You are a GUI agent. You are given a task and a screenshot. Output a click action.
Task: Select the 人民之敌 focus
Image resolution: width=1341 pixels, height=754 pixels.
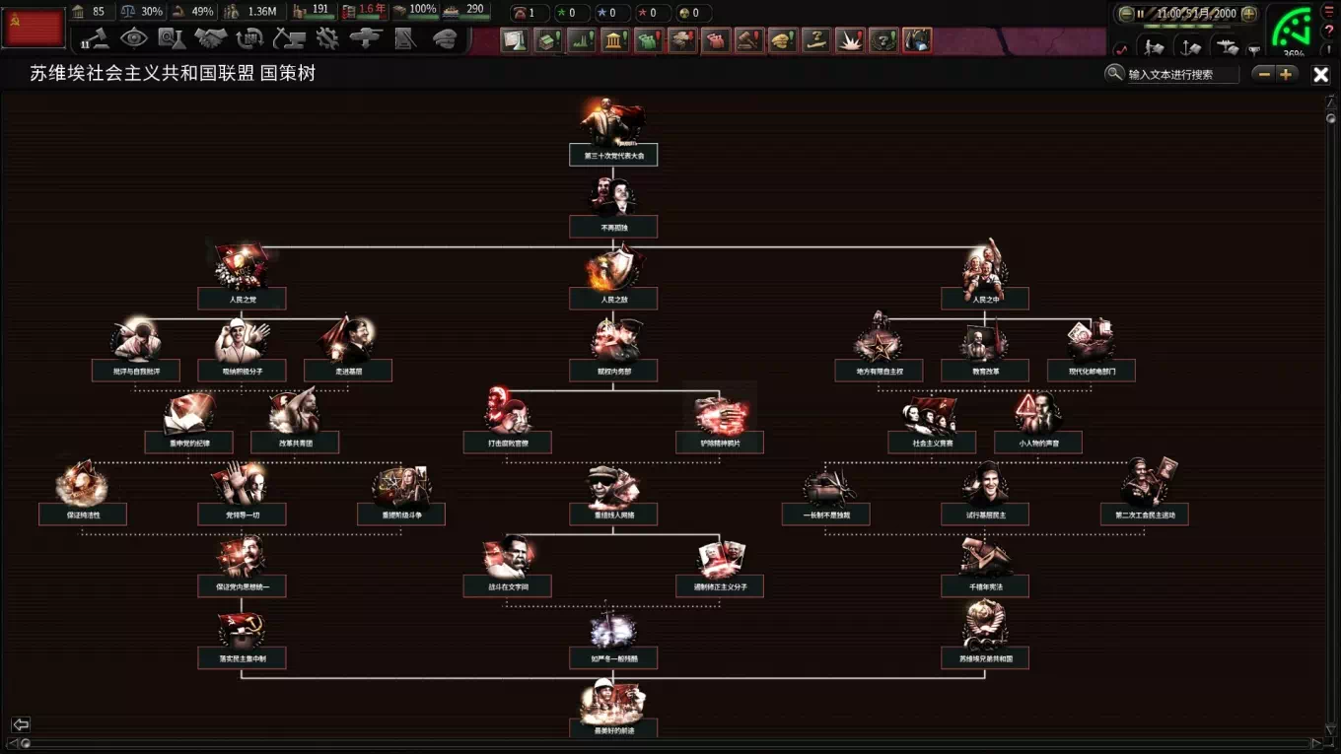point(613,299)
